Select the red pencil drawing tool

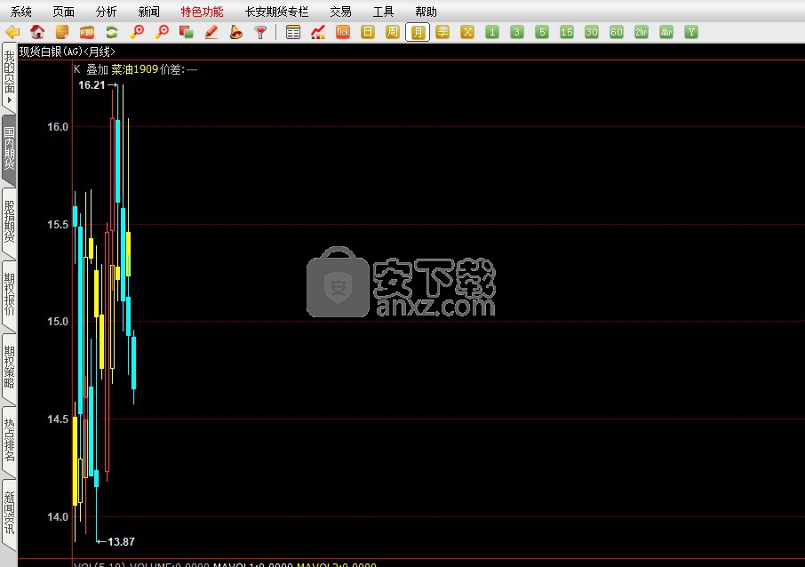(211, 33)
